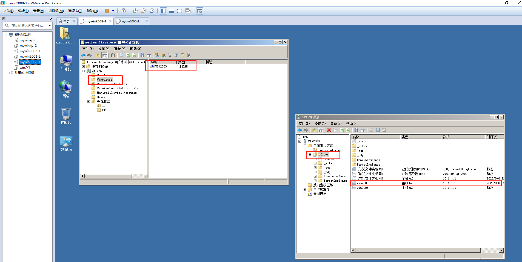Collapse the 千锋集团 organizational unit
Image resolution: width=522 pixels, height=262 pixels.
click(89, 101)
